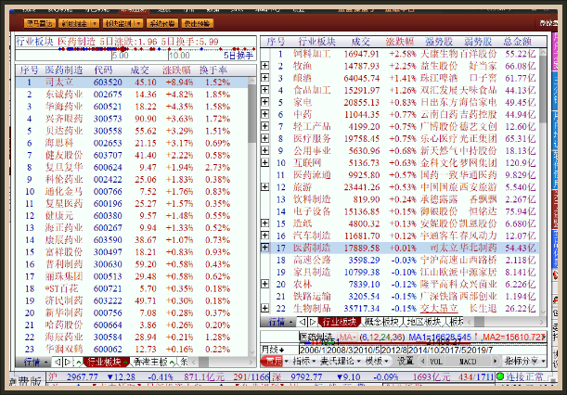The width and height of the screenshot is (567, 395).
Task: Click Shanghai index value 2967.77
Action: click(x=82, y=377)
